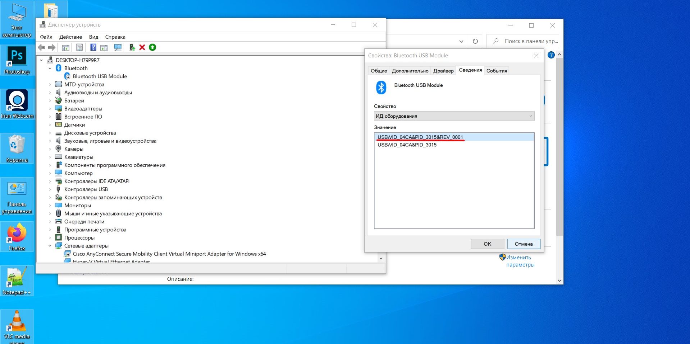Open the Свойство dropdown in device properties
Viewport: 690px width, 344px height.
454,116
